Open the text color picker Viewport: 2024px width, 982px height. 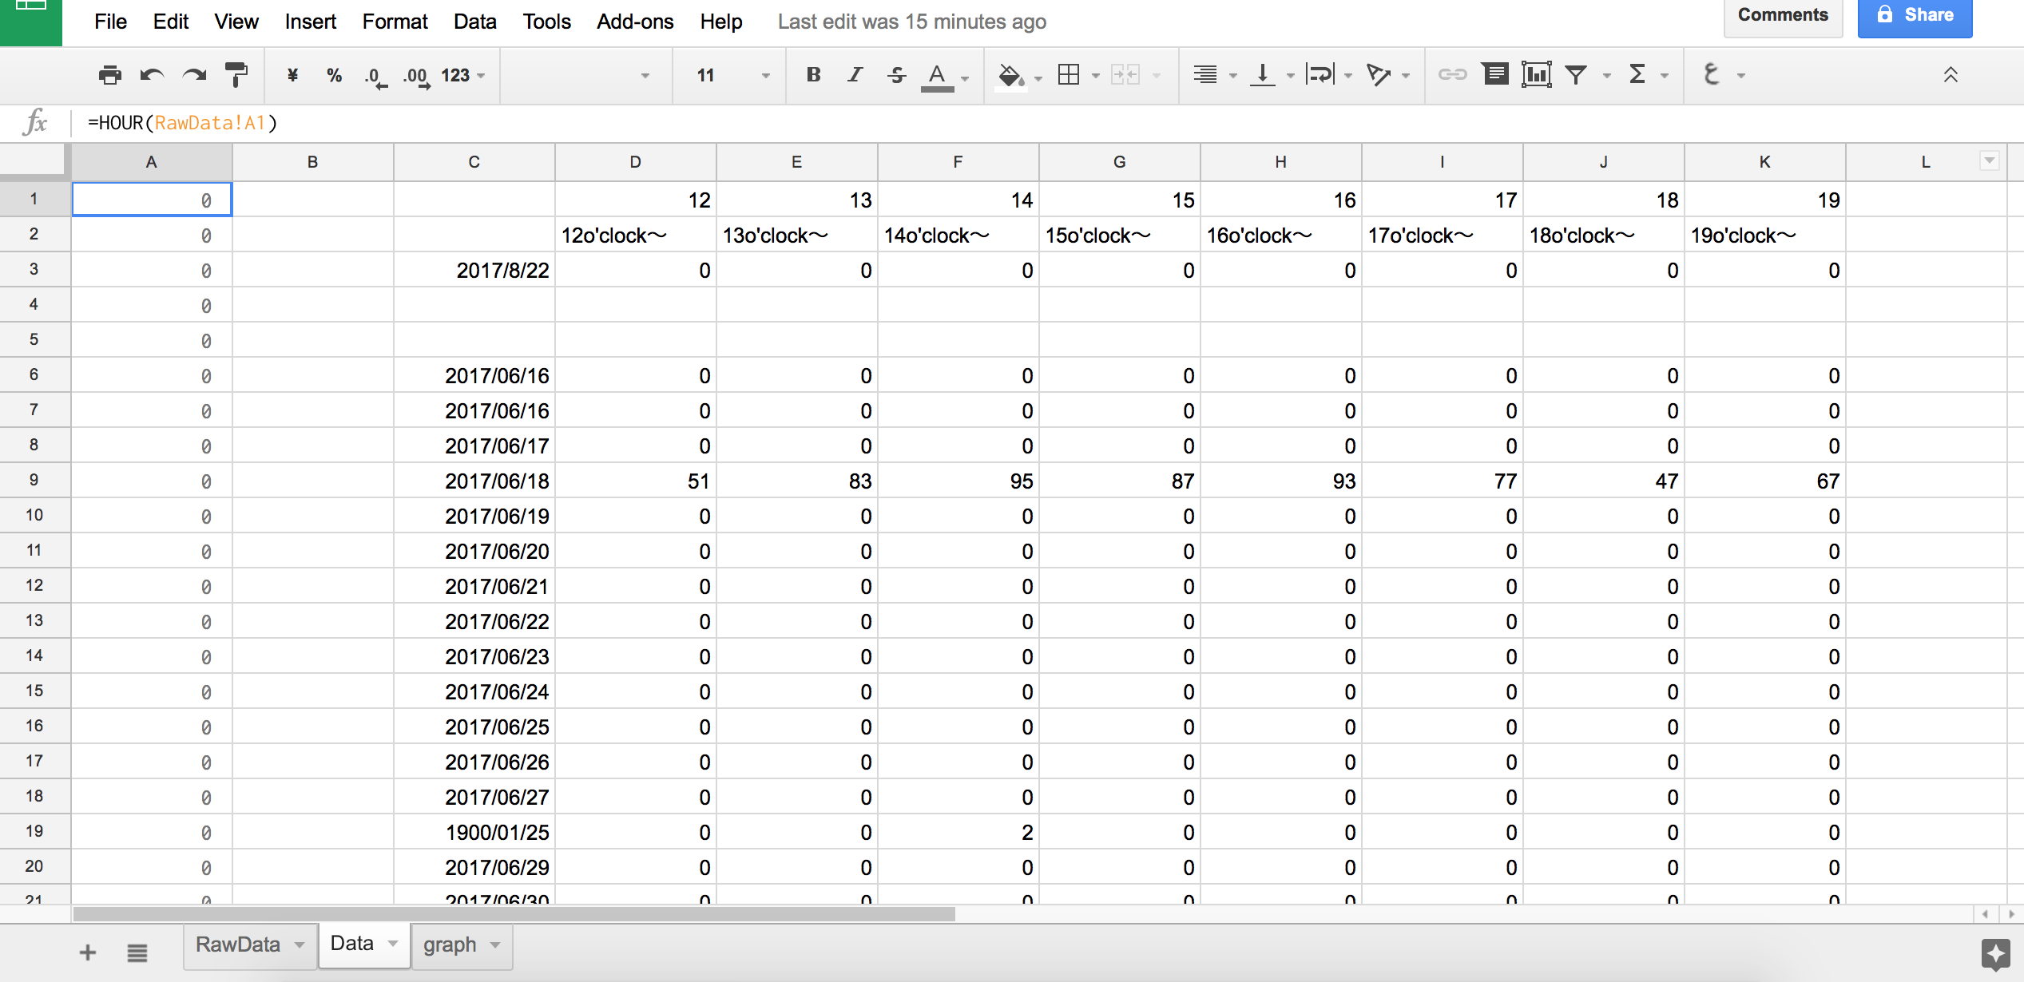point(938,76)
